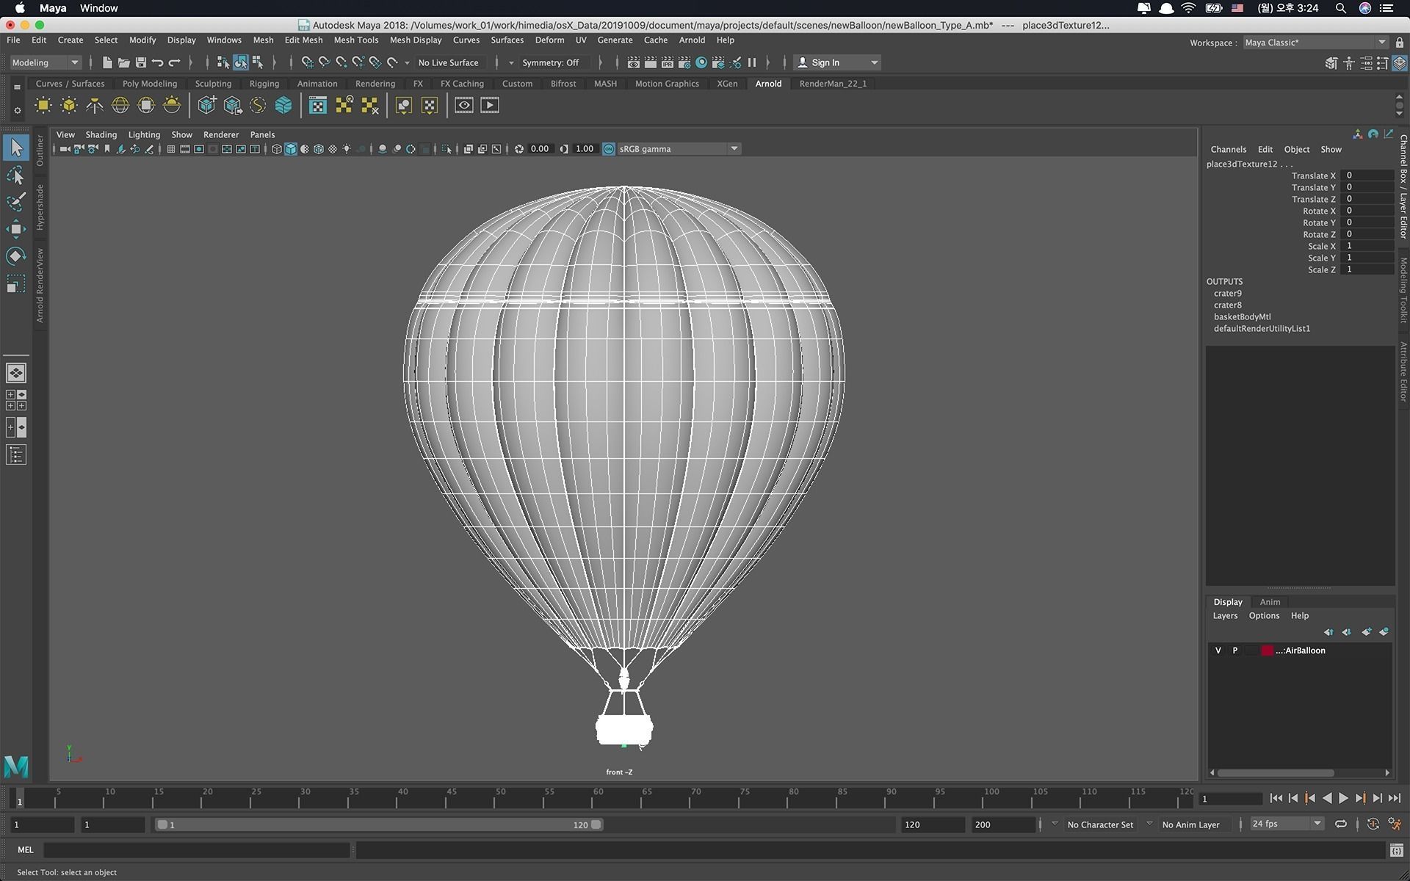1410x881 pixels.
Task: Toggle smooth shade all in viewport
Action: click(291, 149)
